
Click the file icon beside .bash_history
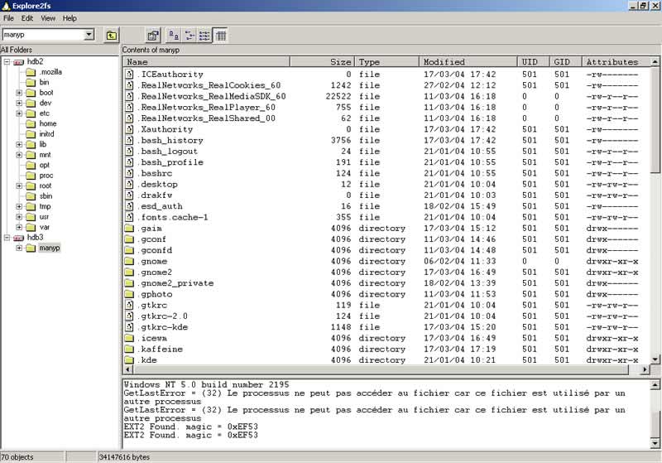point(129,140)
